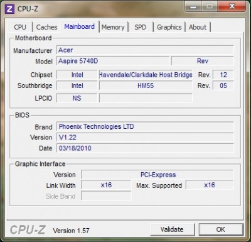Click the BIOS Date label
Screen dimensions: 251x242
pos(45,148)
